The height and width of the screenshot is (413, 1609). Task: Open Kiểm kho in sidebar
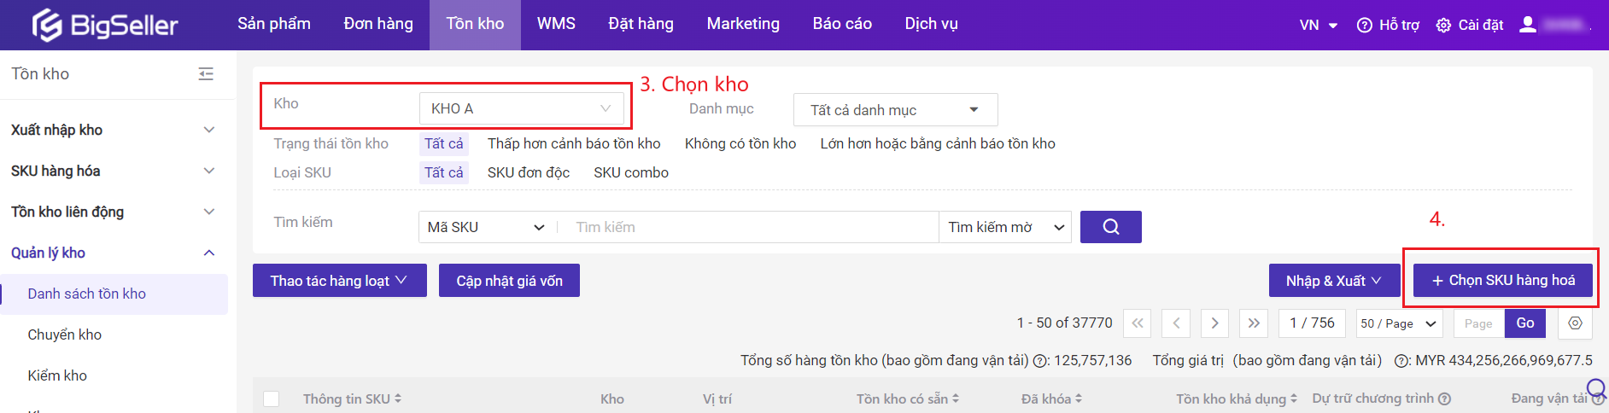coord(114,375)
